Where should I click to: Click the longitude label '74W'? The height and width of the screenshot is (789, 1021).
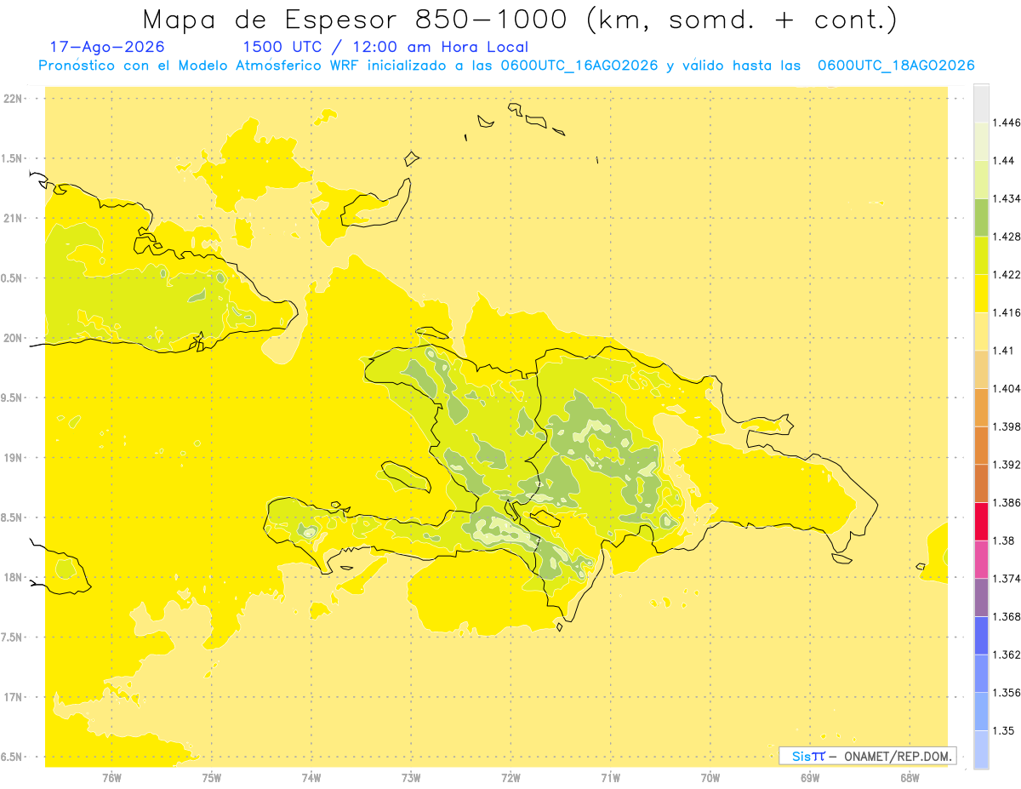point(311,778)
